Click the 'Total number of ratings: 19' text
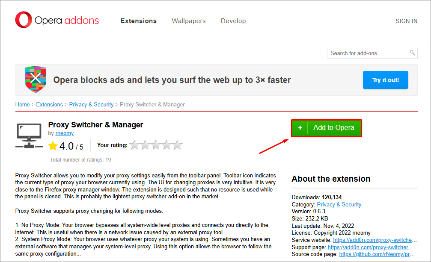 tap(80, 160)
